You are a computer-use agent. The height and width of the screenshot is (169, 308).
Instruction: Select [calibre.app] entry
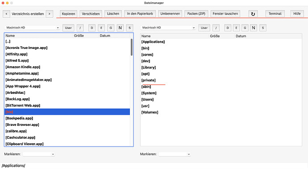[67, 131]
